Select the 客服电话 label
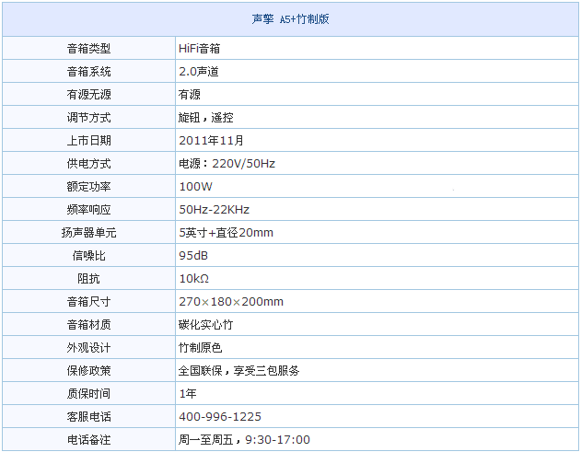The height and width of the screenshot is (452, 581). pos(89,416)
